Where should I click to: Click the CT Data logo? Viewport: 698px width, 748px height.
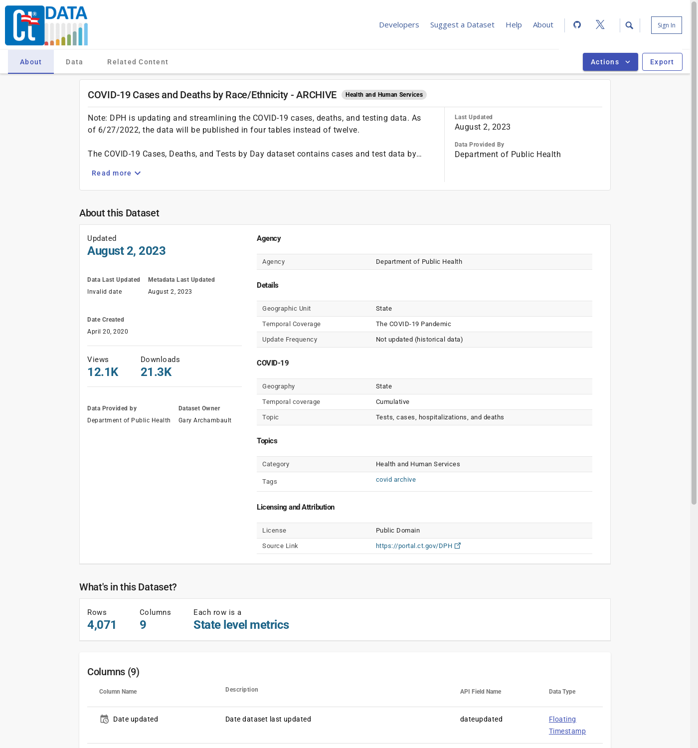point(46,25)
